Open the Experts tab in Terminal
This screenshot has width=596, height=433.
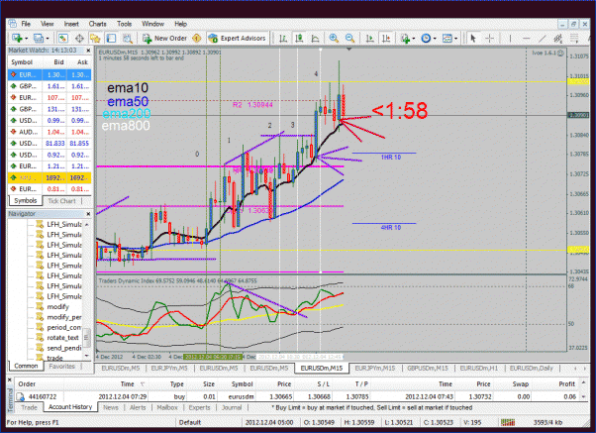199,407
